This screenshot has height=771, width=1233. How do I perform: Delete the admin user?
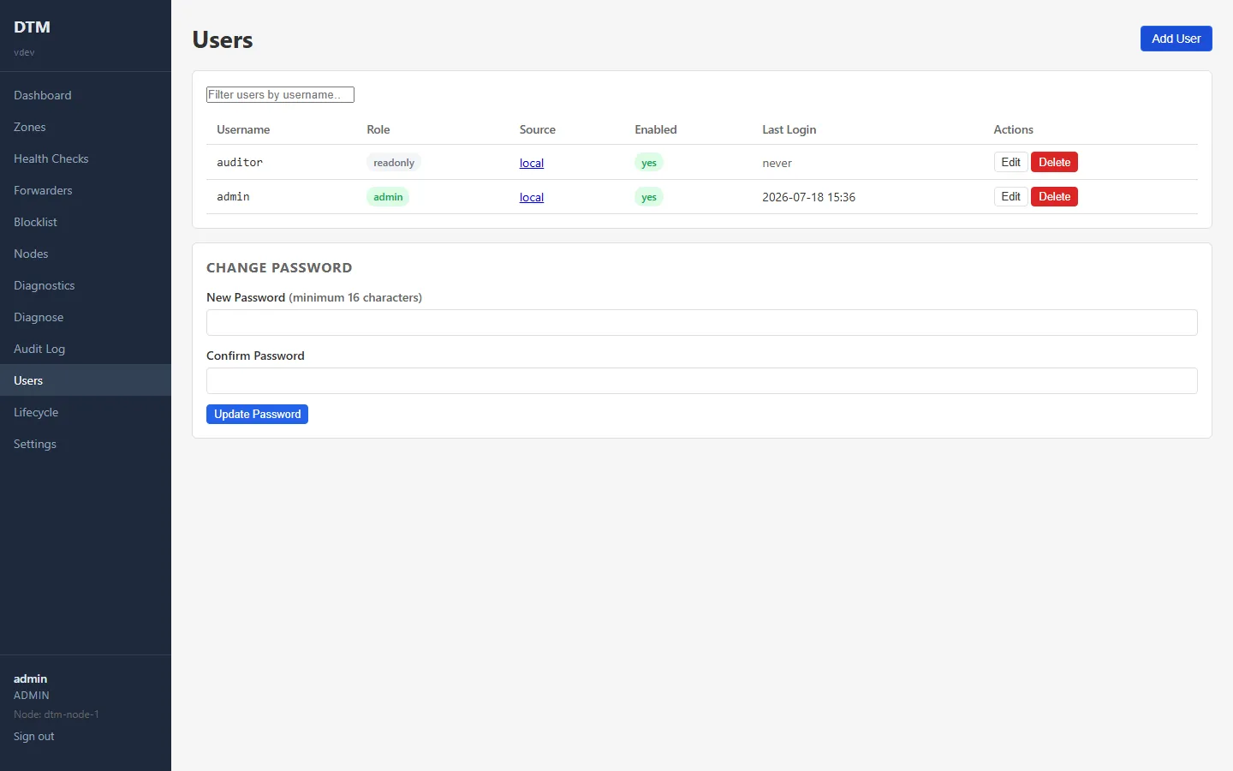pos(1054,196)
